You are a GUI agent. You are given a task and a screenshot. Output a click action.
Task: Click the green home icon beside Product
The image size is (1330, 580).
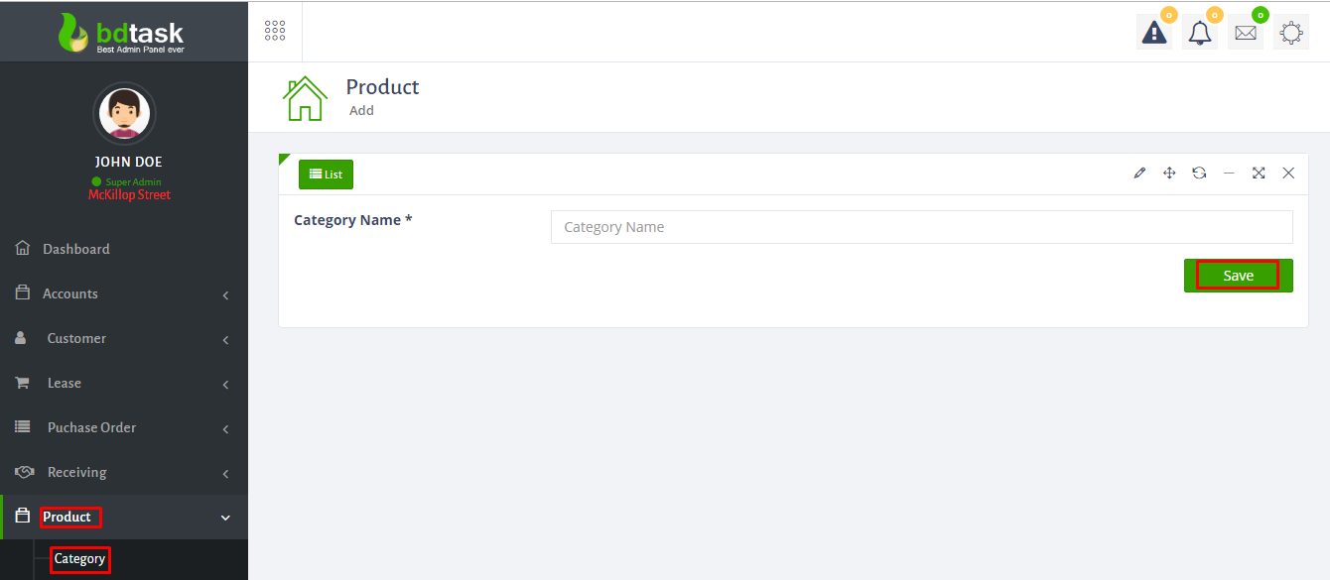click(305, 98)
